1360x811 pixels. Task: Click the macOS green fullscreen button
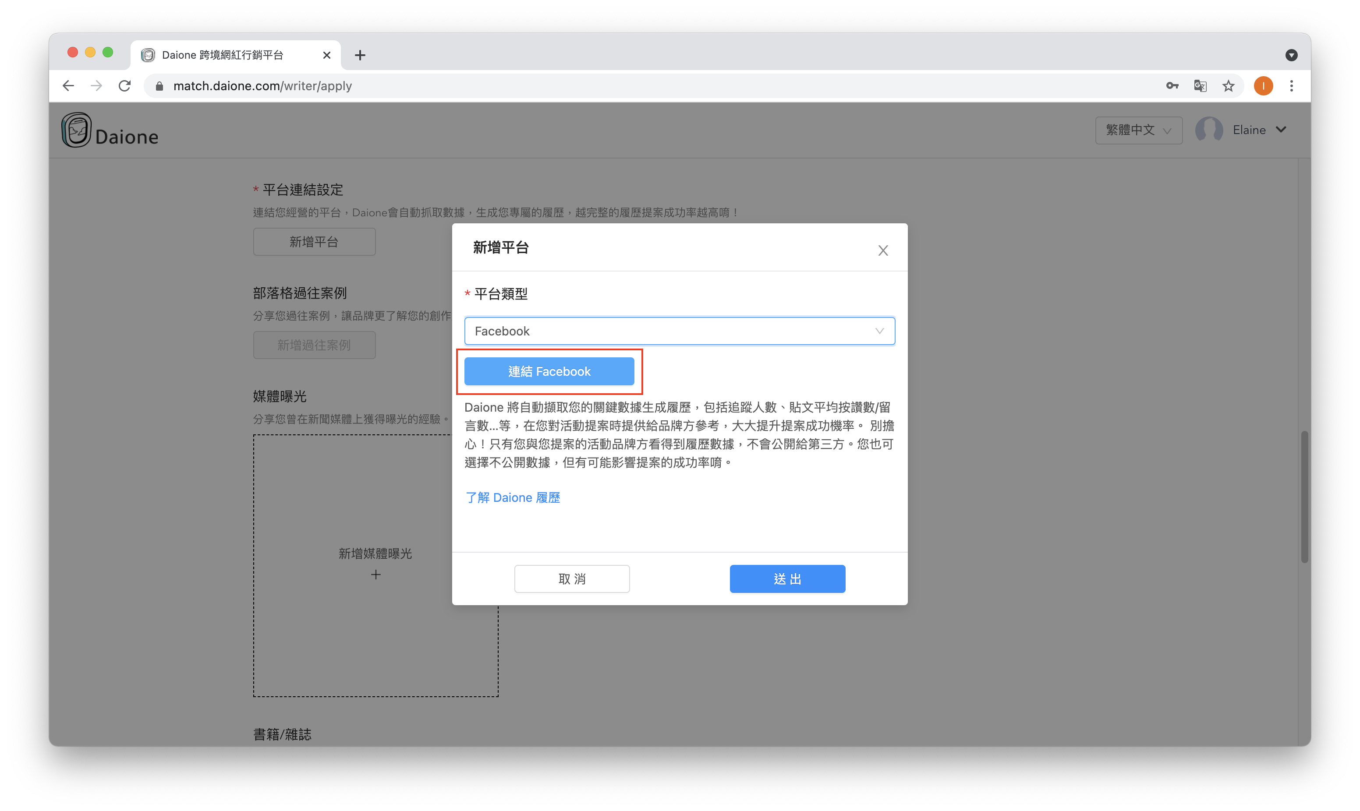(x=108, y=53)
